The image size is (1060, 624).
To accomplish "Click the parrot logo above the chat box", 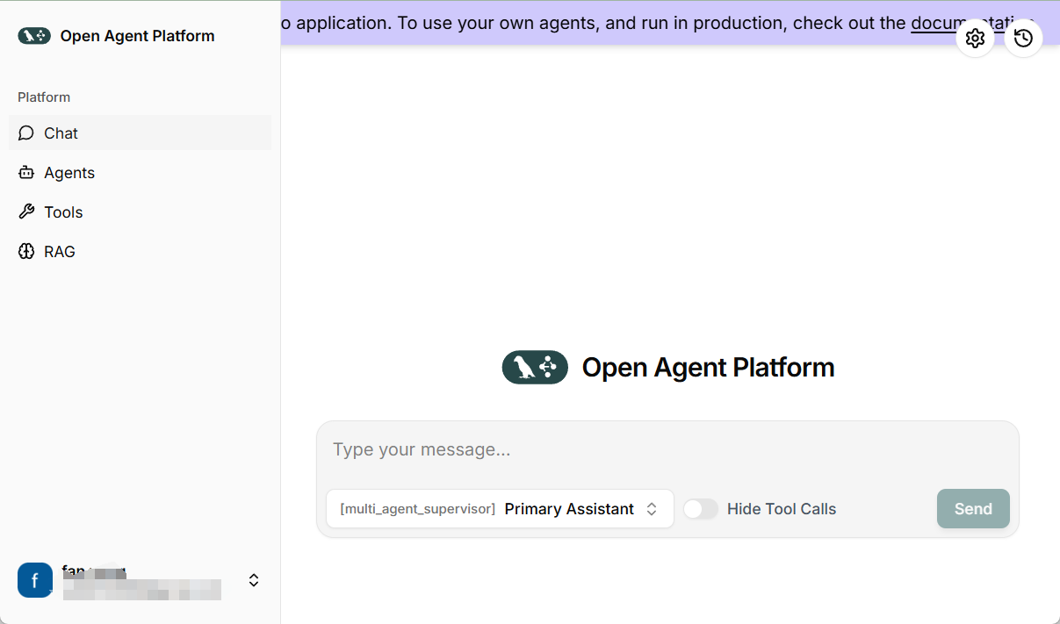I will coord(535,367).
